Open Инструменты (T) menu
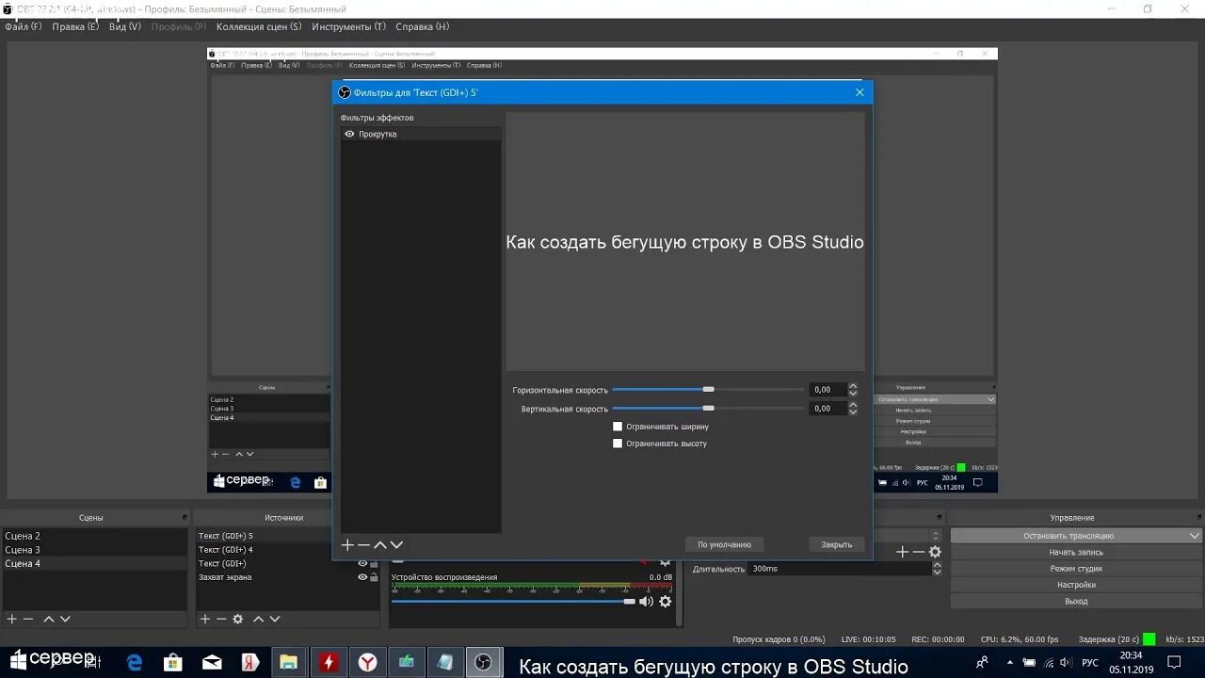This screenshot has width=1205, height=678. (x=348, y=26)
